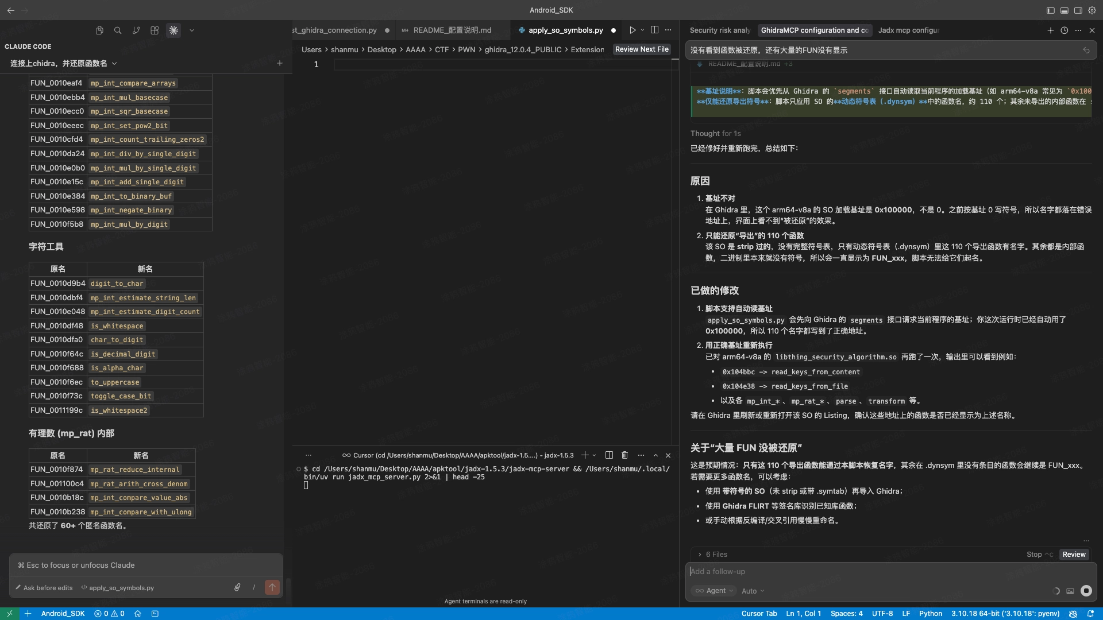
Task: Toggle the primary side bar layout
Action: click(1050, 10)
